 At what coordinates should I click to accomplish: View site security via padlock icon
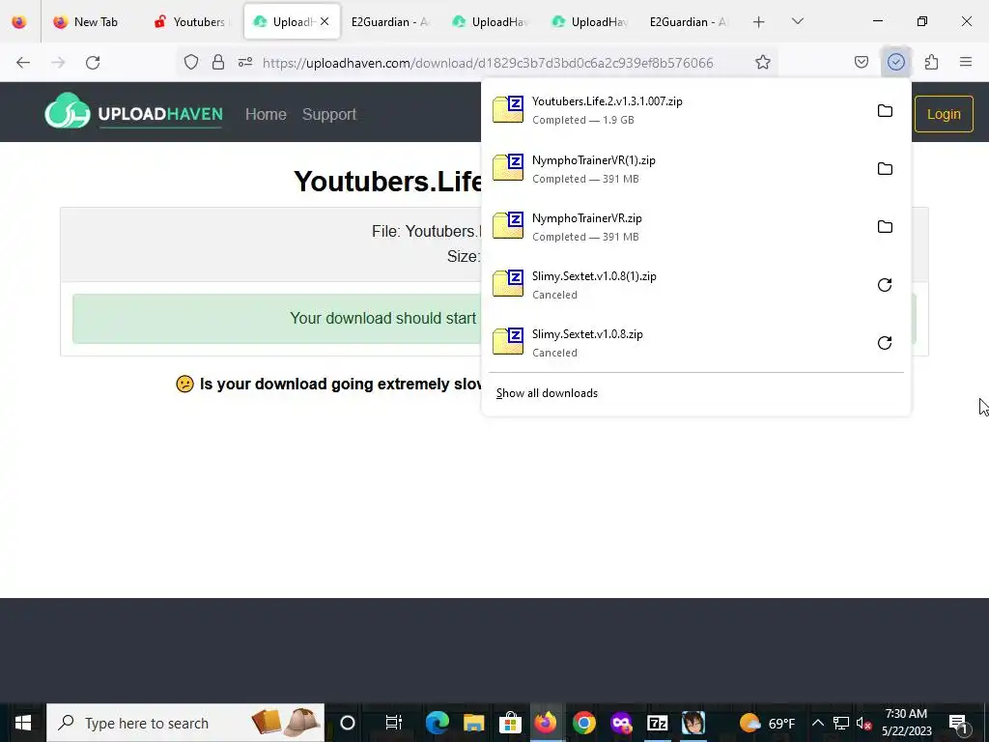click(218, 62)
